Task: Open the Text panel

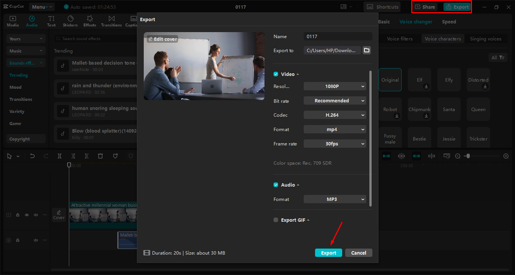Action: tap(51, 21)
